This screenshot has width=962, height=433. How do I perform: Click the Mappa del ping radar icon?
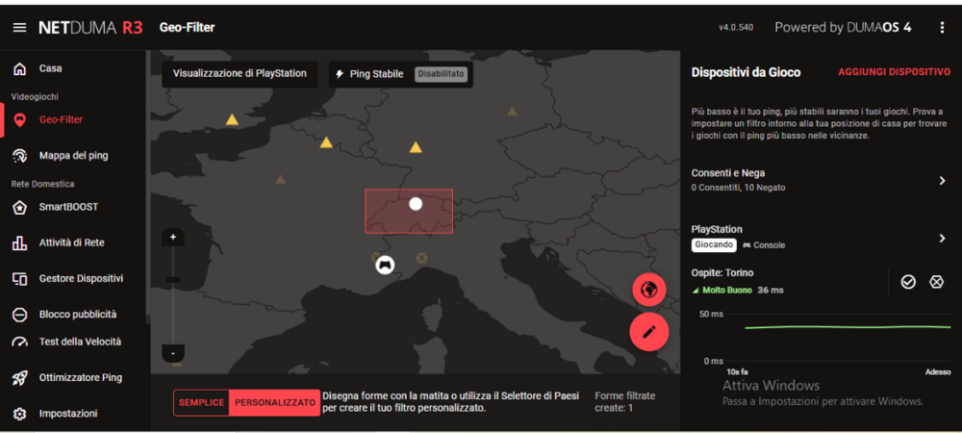pyautogui.click(x=19, y=156)
